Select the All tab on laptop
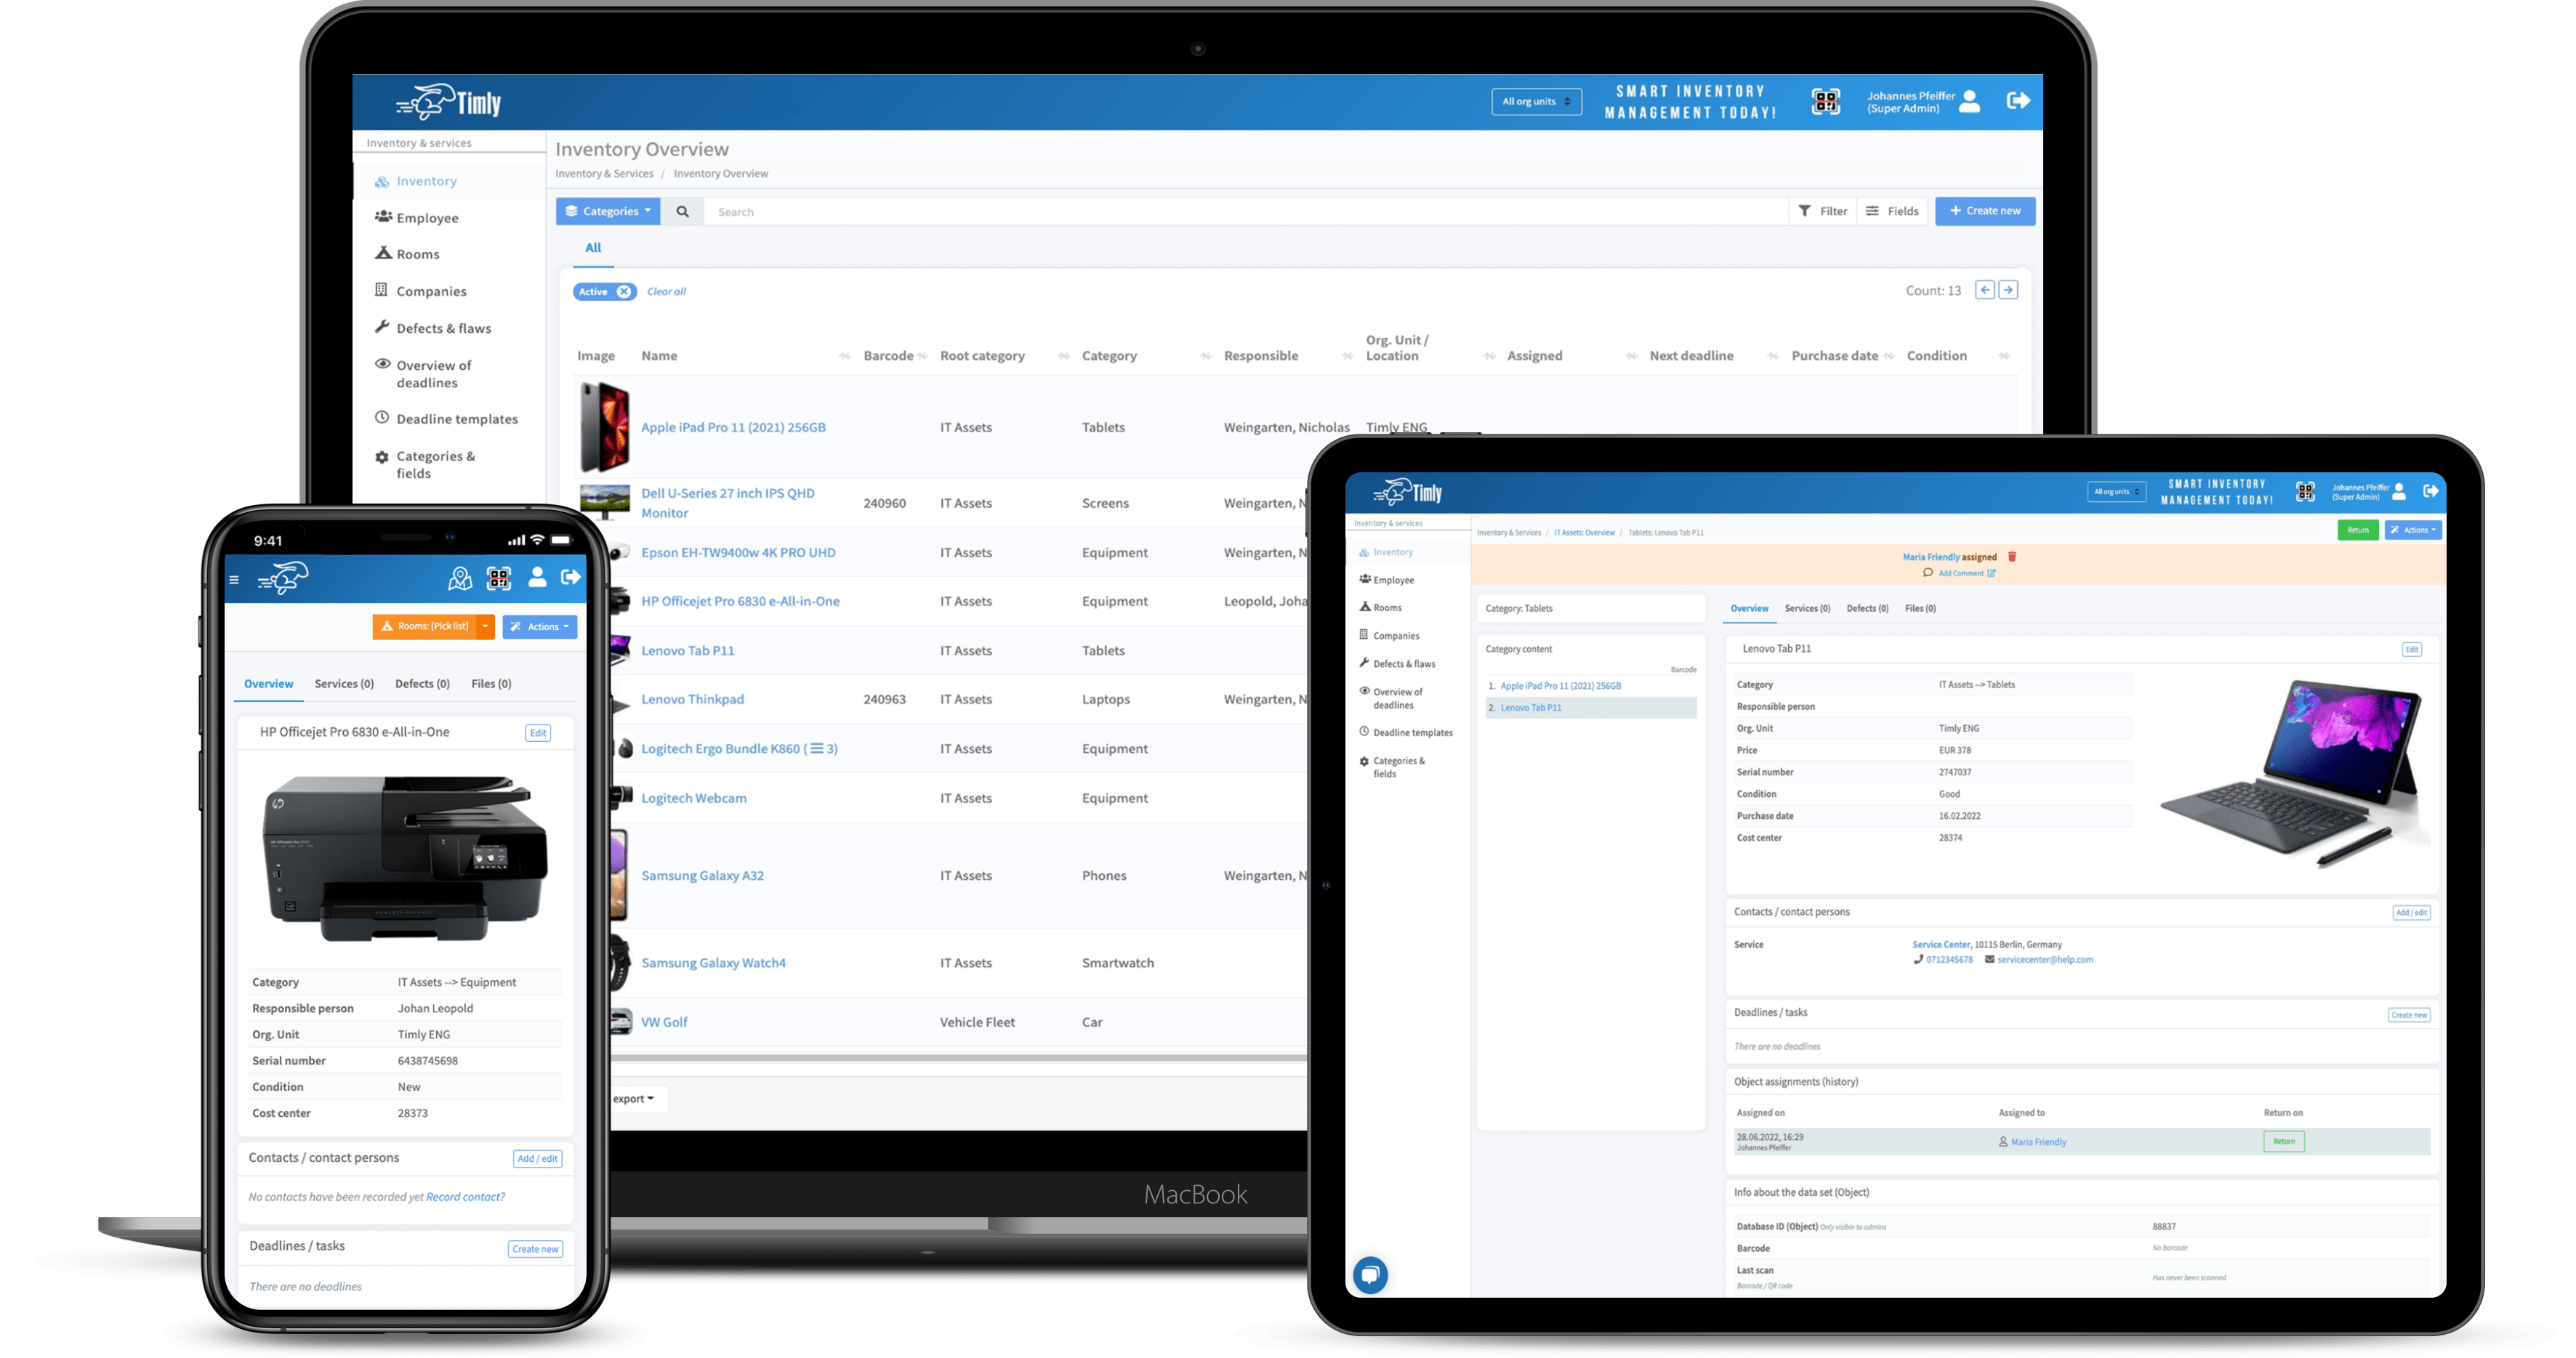Screen dimensions: 2576x1358 click(593, 248)
